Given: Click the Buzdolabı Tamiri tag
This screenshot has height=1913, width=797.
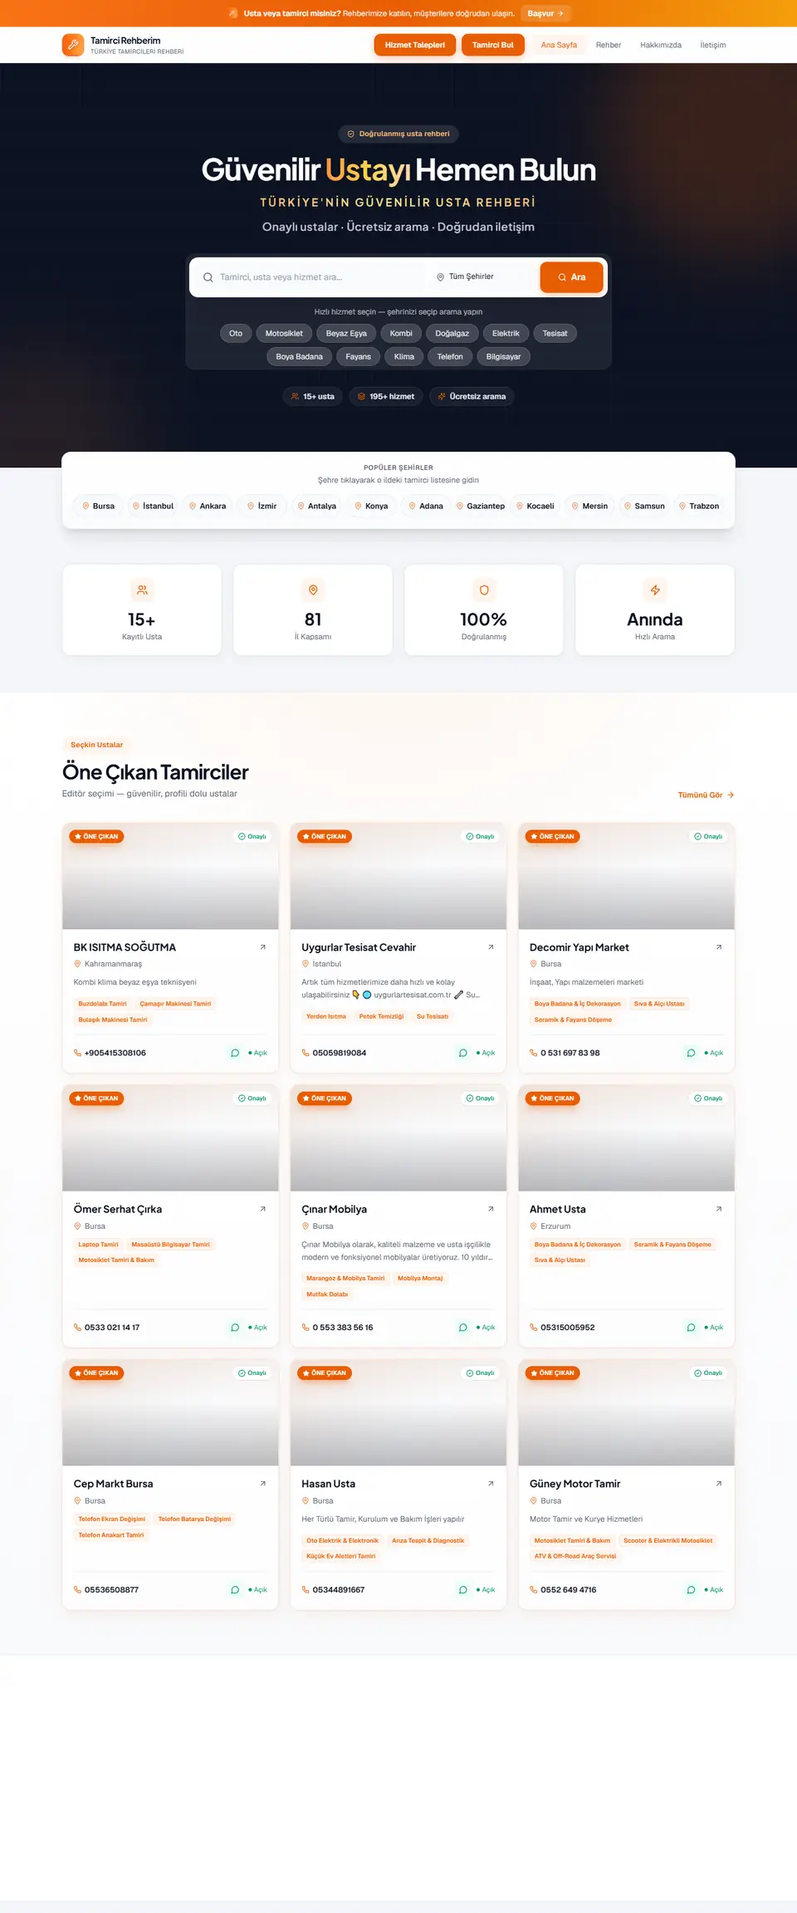Looking at the screenshot, I should 103,1004.
